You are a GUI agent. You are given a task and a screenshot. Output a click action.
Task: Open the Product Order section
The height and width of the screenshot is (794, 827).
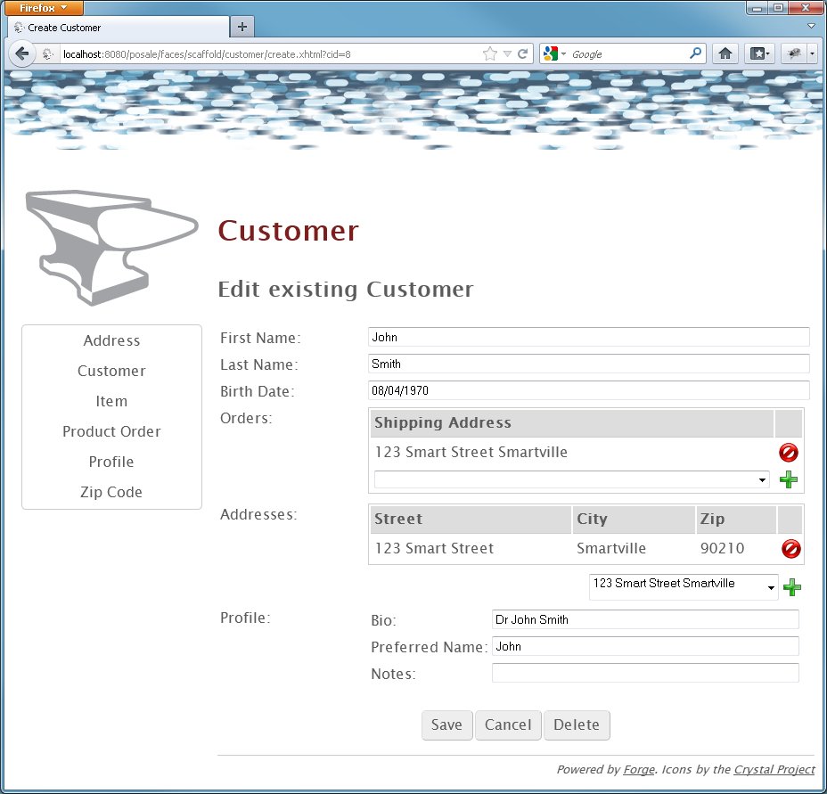tap(111, 431)
